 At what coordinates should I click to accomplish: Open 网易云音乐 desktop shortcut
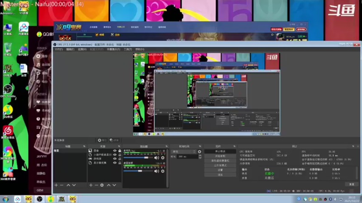8,132
